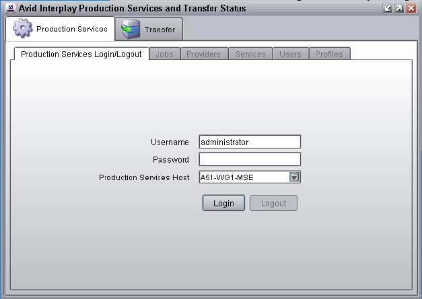The height and width of the screenshot is (299, 422).
Task: Open the Profiles tab
Action: 329,54
